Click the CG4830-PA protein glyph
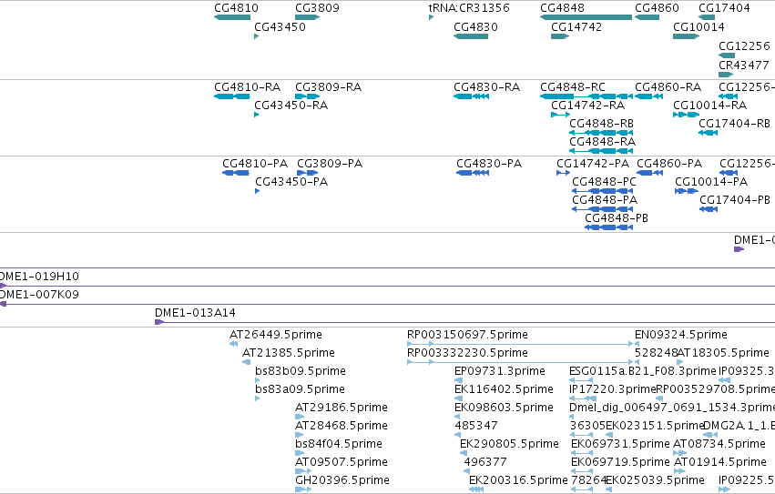Screen dimensions: 775x494 (473, 173)
